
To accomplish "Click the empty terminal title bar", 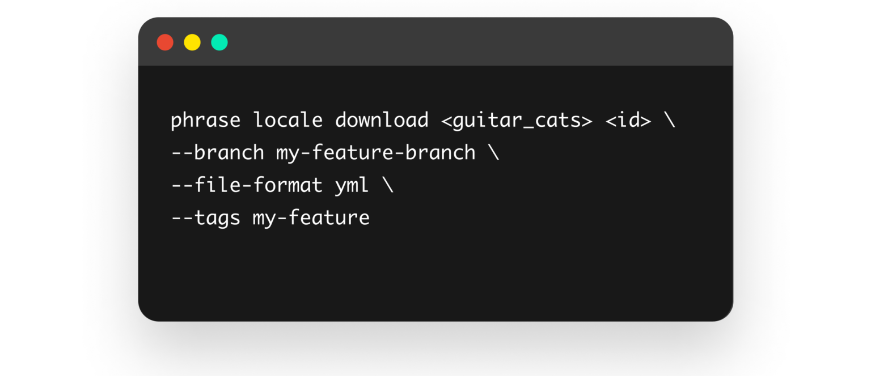I will tap(454, 42).
